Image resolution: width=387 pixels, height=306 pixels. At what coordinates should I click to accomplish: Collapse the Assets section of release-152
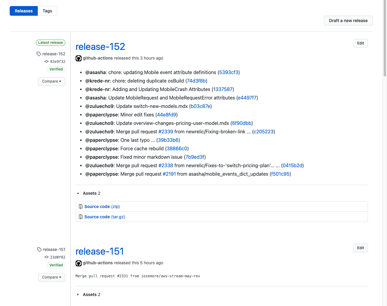pos(88,193)
